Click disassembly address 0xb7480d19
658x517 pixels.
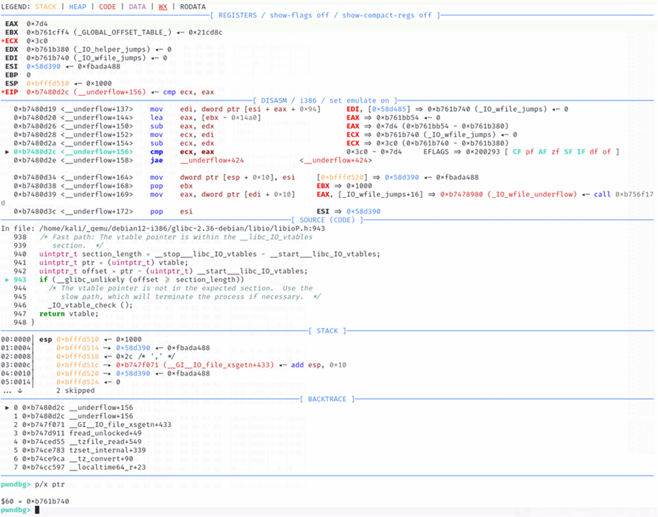pyautogui.click(x=34, y=109)
